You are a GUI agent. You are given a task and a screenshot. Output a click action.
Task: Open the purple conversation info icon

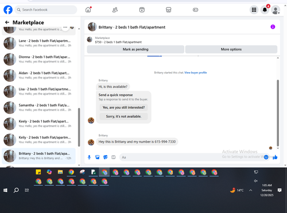pyautogui.click(x=273, y=27)
